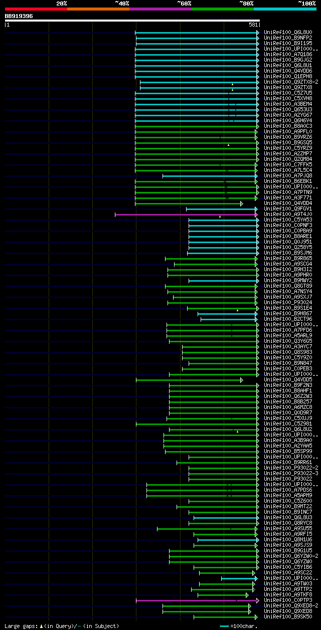
Task: Select the UniRef100_B6EBK1 label
Action: pos(288,181)
